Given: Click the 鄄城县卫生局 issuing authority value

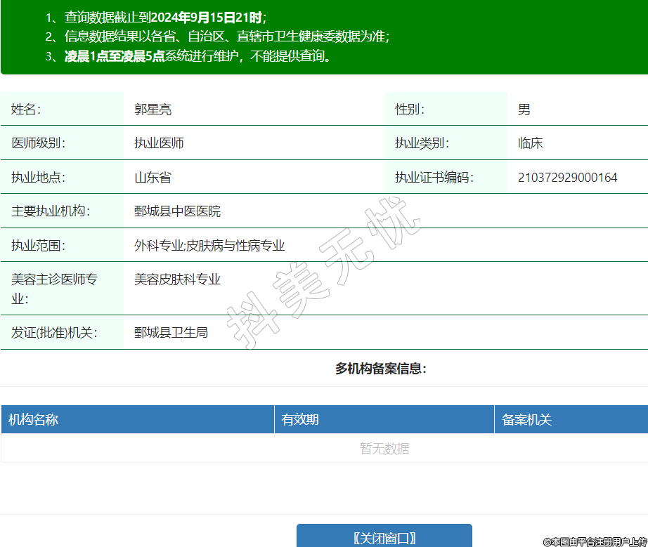Looking at the screenshot, I should 171,333.
